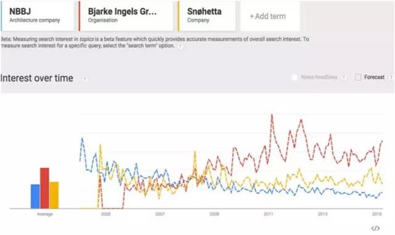Screen dimensions: 395x235
Task: Click the 2015 label on time axis
Action: click(377, 214)
